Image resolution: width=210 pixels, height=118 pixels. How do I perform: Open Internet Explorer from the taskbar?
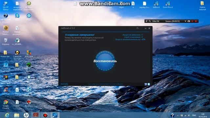click(7, 115)
